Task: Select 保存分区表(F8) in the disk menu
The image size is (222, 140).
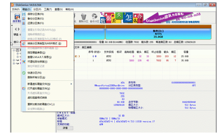Action: coord(36,14)
